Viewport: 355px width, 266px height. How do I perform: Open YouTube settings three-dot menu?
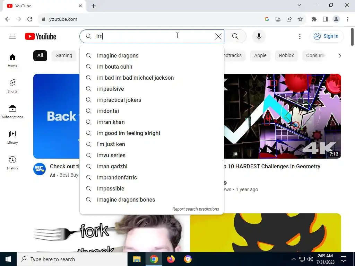coord(300,36)
